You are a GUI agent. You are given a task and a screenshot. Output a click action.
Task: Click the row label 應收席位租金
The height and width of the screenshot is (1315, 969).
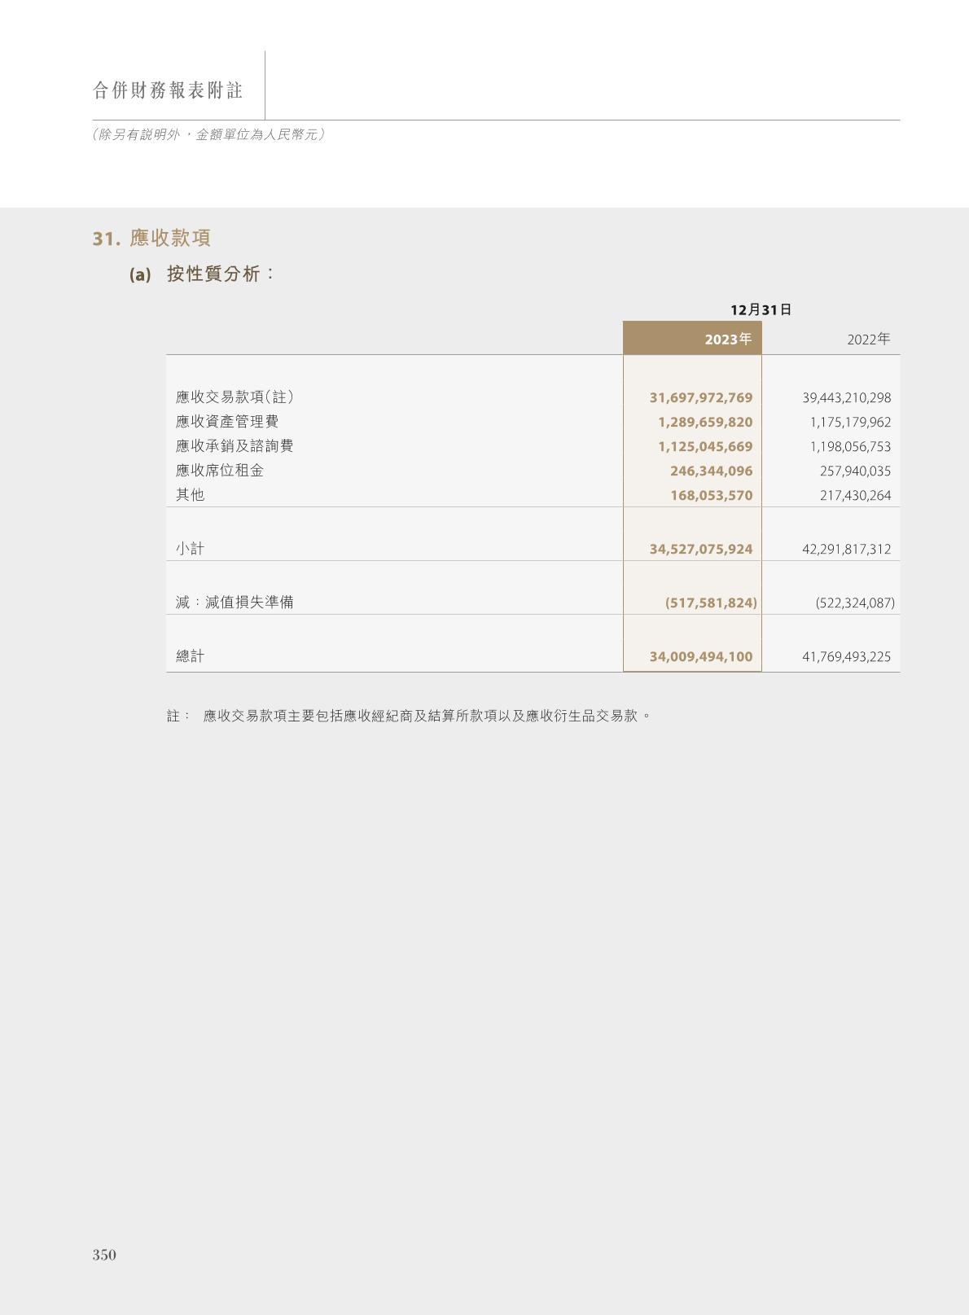(220, 471)
